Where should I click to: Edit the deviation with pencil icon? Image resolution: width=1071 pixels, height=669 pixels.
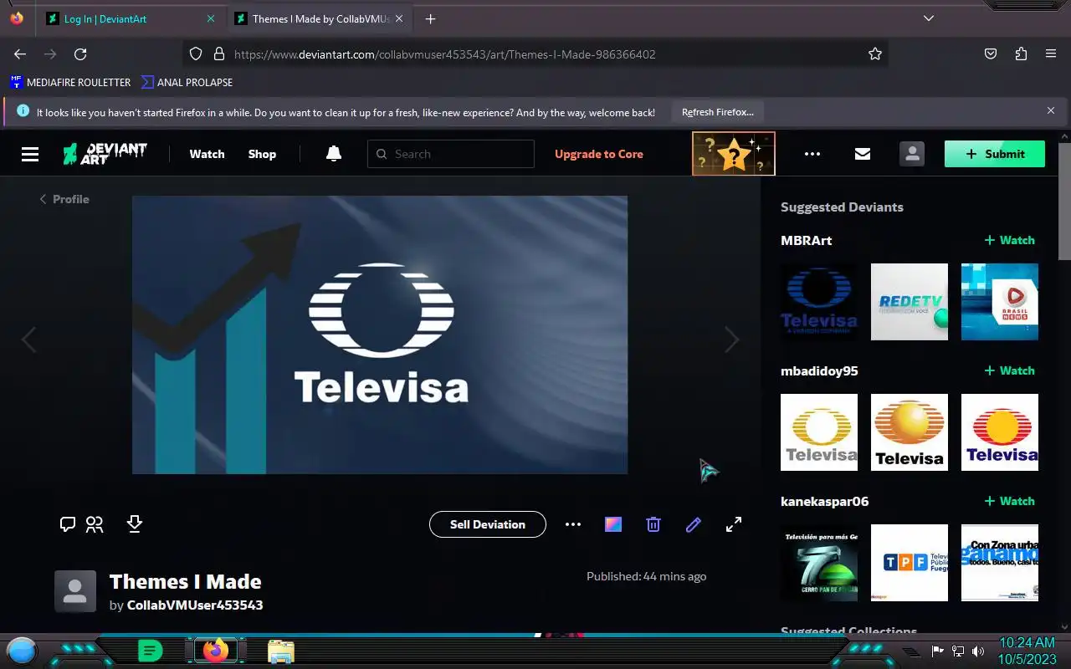point(694,524)
